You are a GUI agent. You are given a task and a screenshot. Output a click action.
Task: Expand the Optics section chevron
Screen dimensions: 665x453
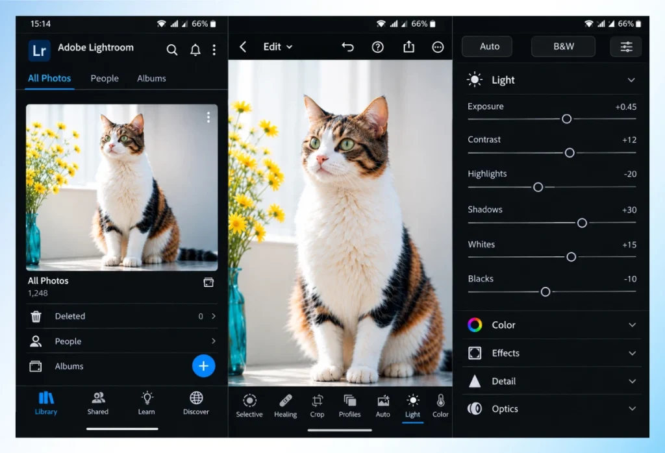coord(633,409)
